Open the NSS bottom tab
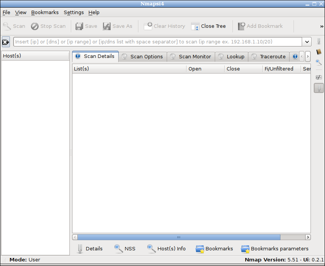Image resolution: width=325 pixels, height=266 pixels. pyautogui.click(x=125, y=248)
